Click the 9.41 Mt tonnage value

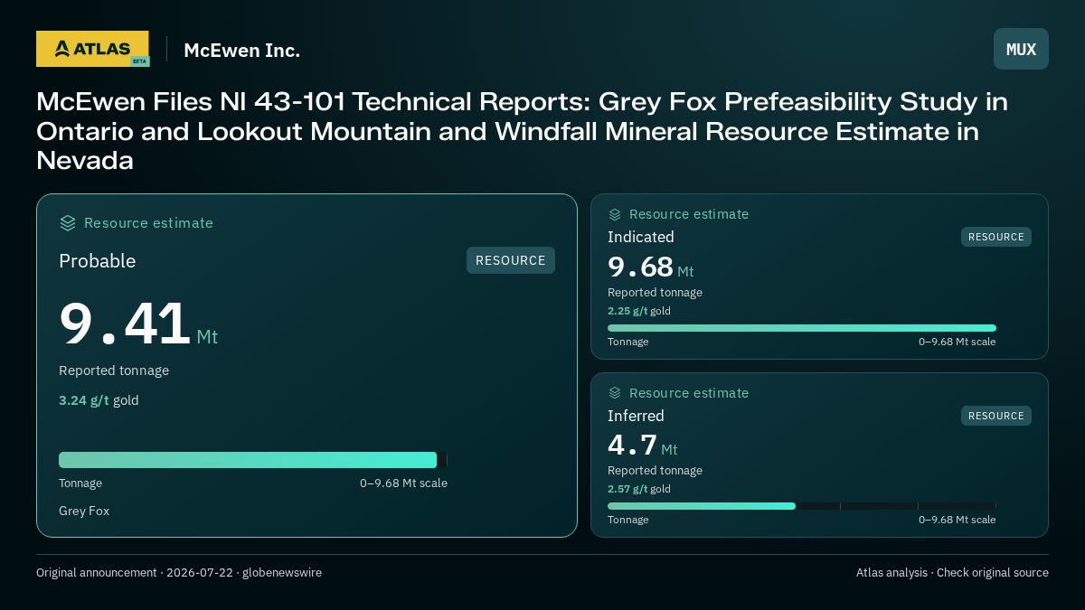[138, 324]
